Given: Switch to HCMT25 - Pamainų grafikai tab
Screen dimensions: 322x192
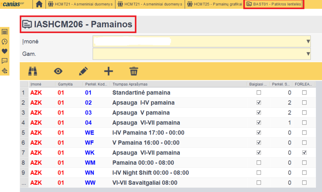Looking at the screenshot, I should [214, 4].
